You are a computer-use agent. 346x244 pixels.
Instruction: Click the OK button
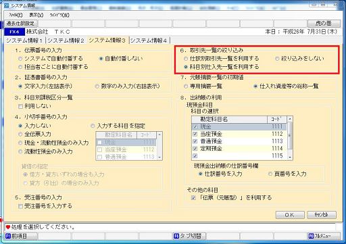coord(290,215)
